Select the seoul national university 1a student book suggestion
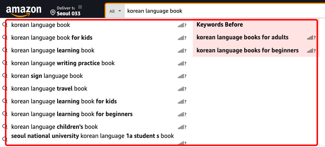The image size is (325, 147). click(x=92, y=136)
